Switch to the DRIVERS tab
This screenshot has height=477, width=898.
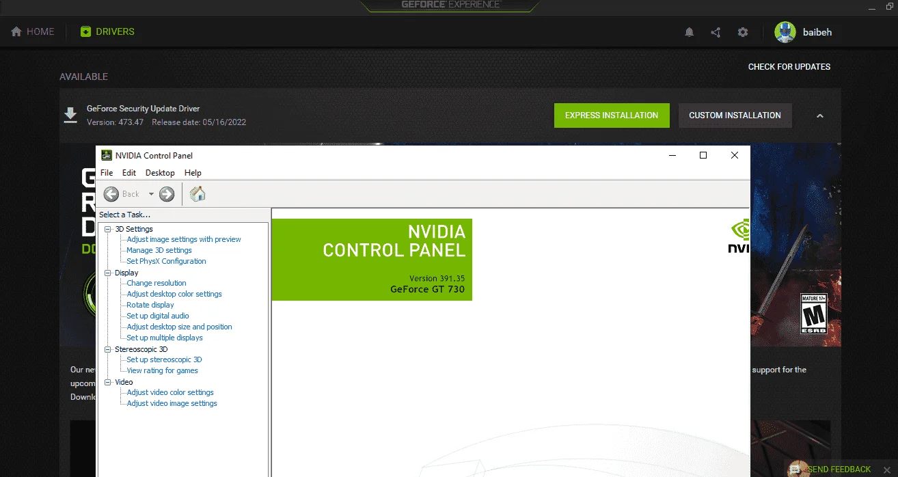[x=107, y=31]
